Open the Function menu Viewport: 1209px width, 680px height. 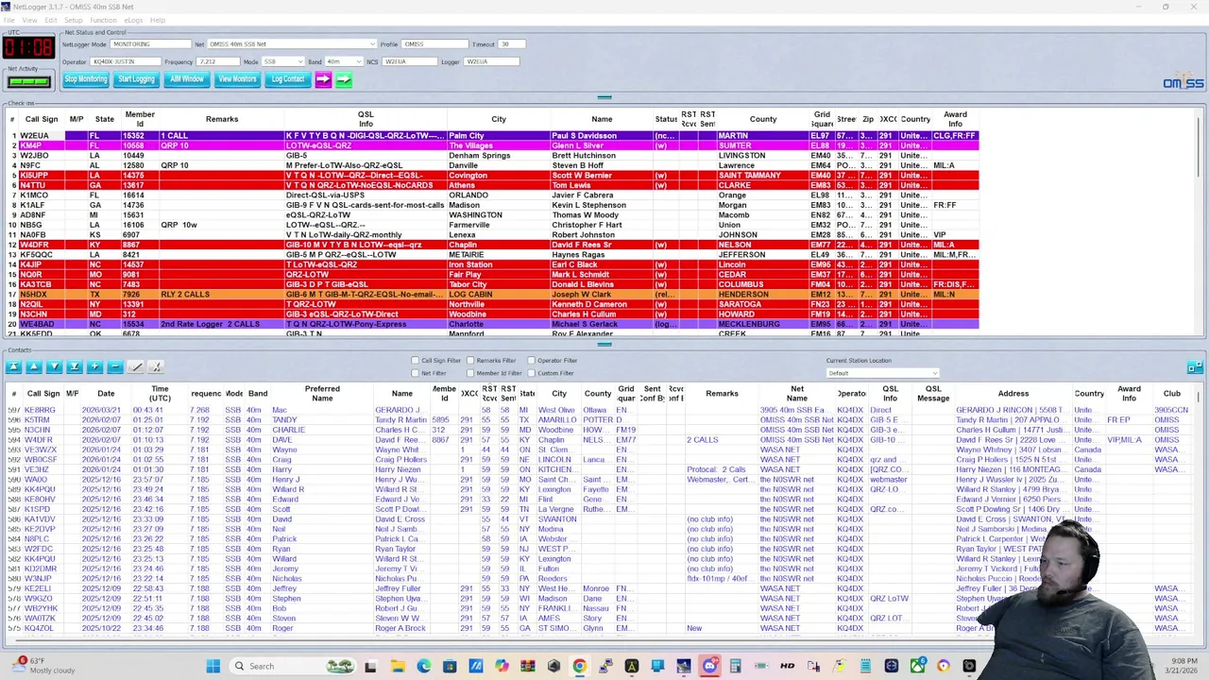coord(103,20)
